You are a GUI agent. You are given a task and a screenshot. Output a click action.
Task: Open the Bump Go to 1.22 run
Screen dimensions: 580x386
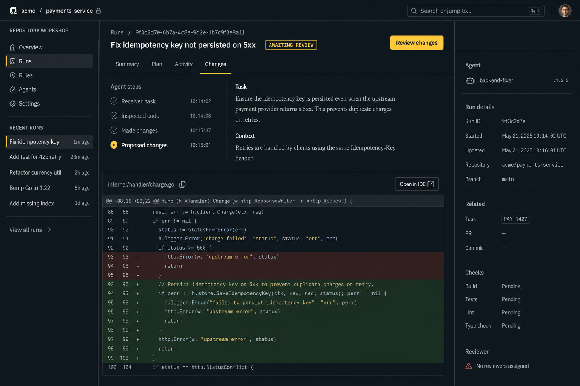point(49,188)
